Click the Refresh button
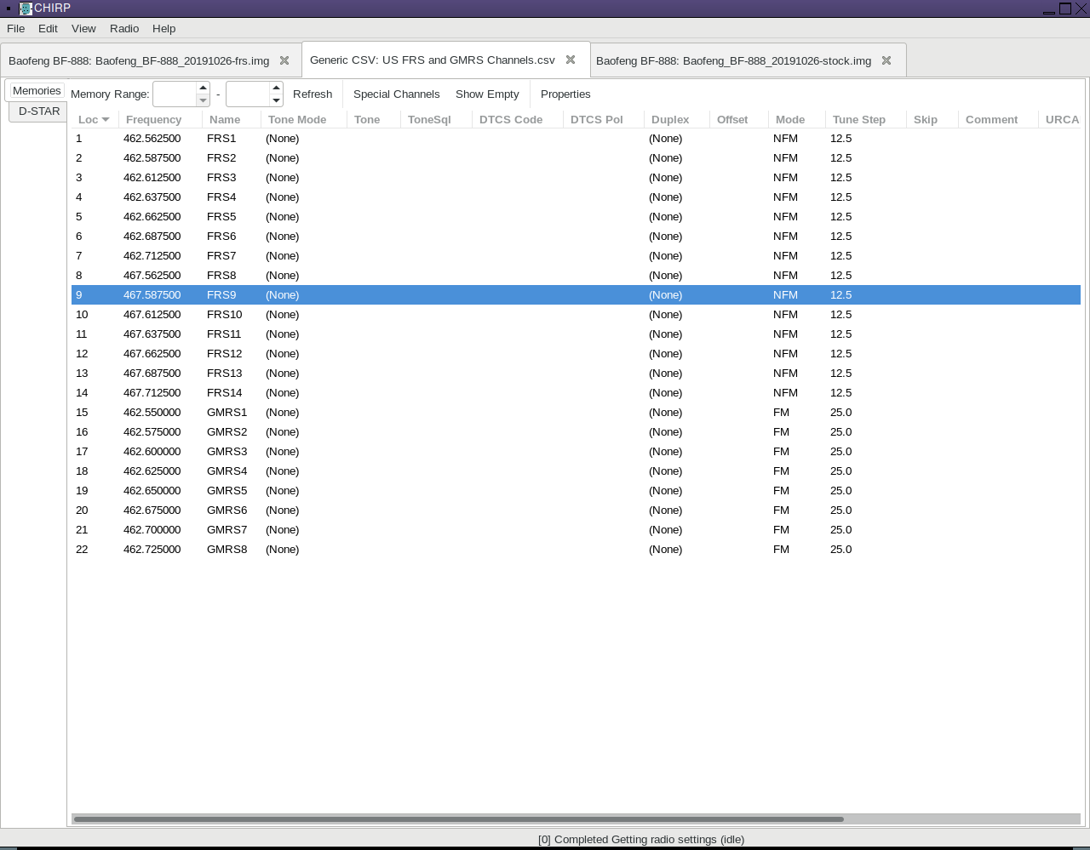 [313, 94]
